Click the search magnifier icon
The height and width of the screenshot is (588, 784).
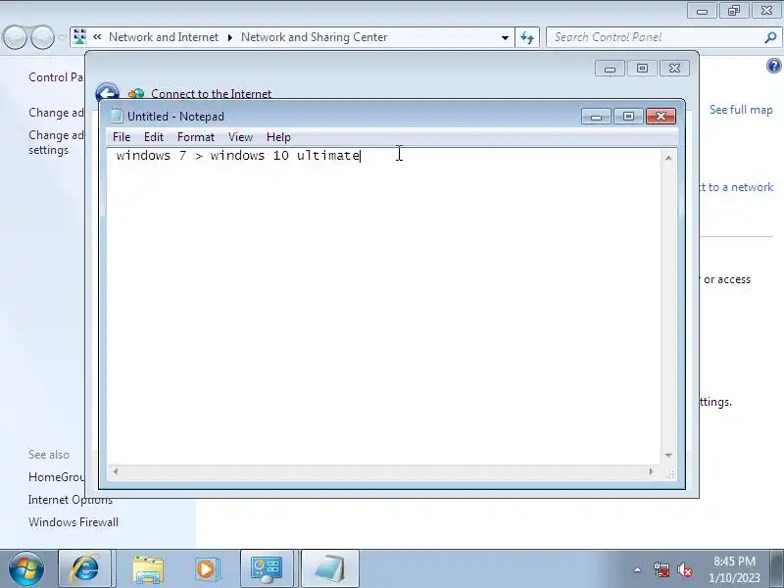tap(770, 37)
